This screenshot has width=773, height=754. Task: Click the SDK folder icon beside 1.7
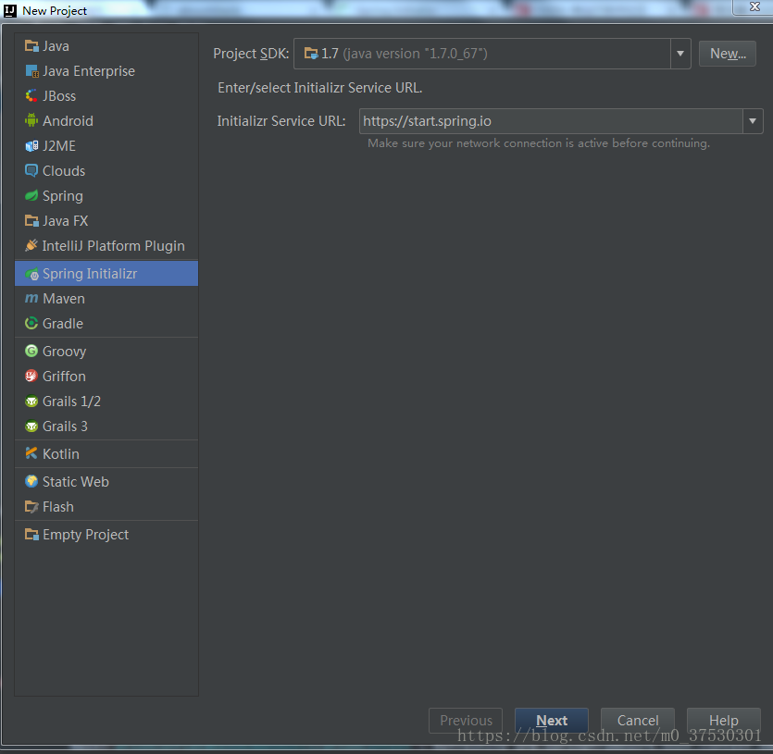pos(310,54)
